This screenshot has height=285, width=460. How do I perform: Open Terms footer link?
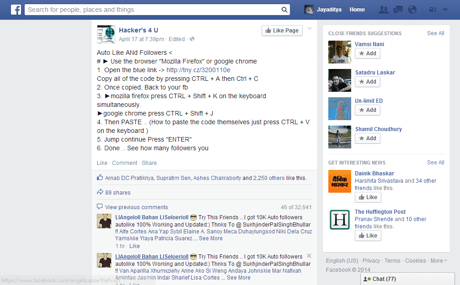(392, 261)
